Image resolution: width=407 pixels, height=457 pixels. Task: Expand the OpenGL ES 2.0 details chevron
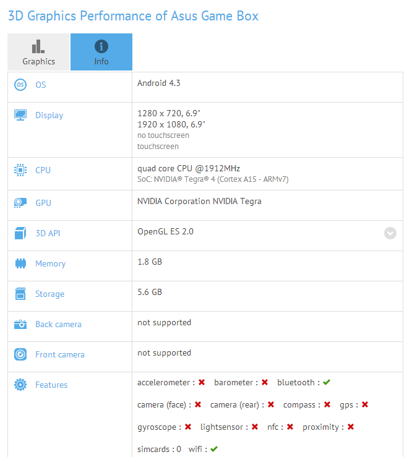[390, 233]
